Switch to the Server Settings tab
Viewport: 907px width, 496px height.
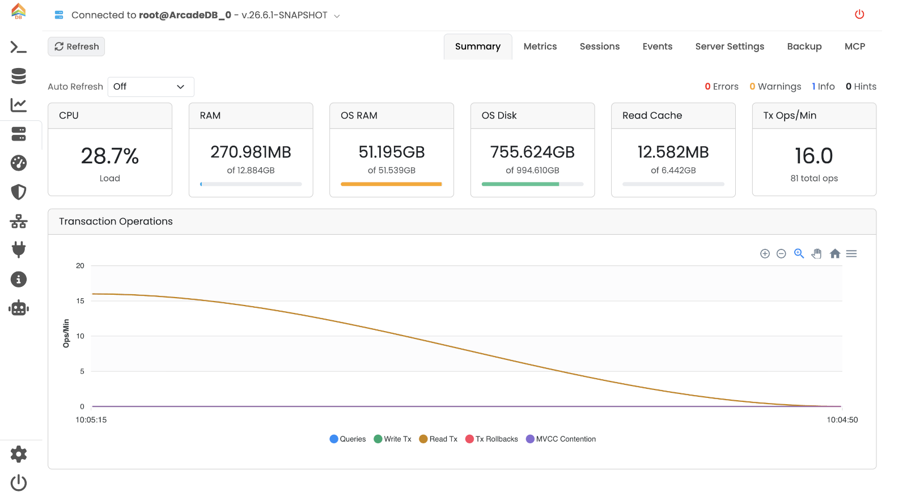[730, 46]
